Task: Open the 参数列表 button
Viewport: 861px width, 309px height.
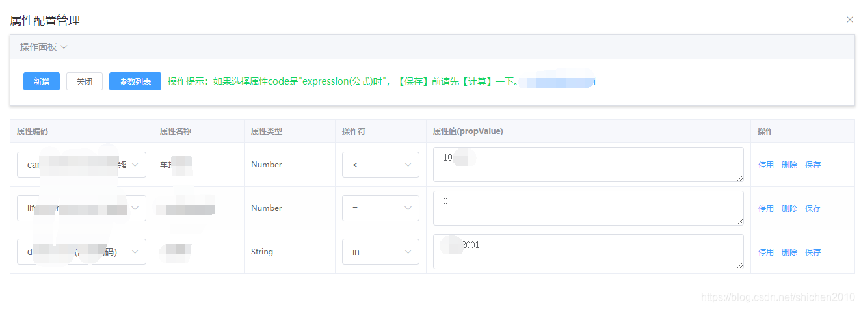Action: 135,81
